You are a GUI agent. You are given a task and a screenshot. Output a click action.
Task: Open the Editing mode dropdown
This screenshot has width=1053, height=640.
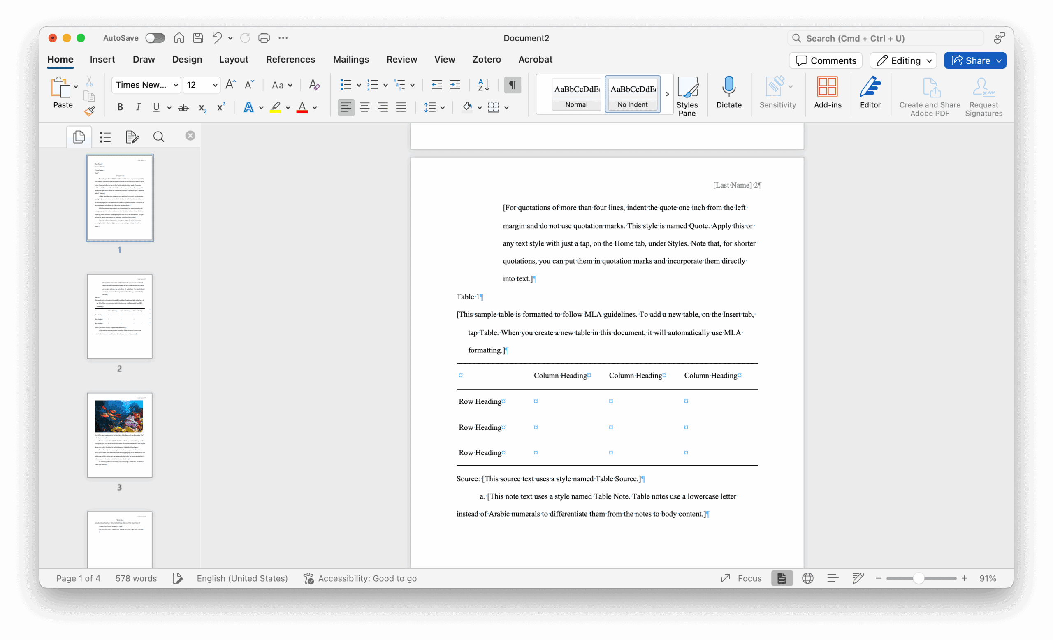pos(903,60)
